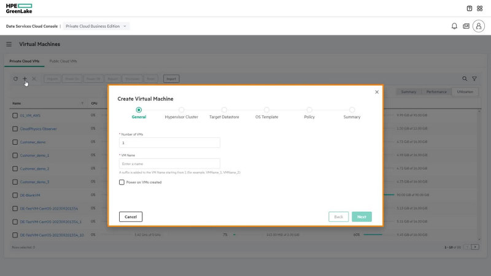Go to next page of VM table
This screenshot has height=276, width=491.
pyautogui.click(x=475, y=247)
